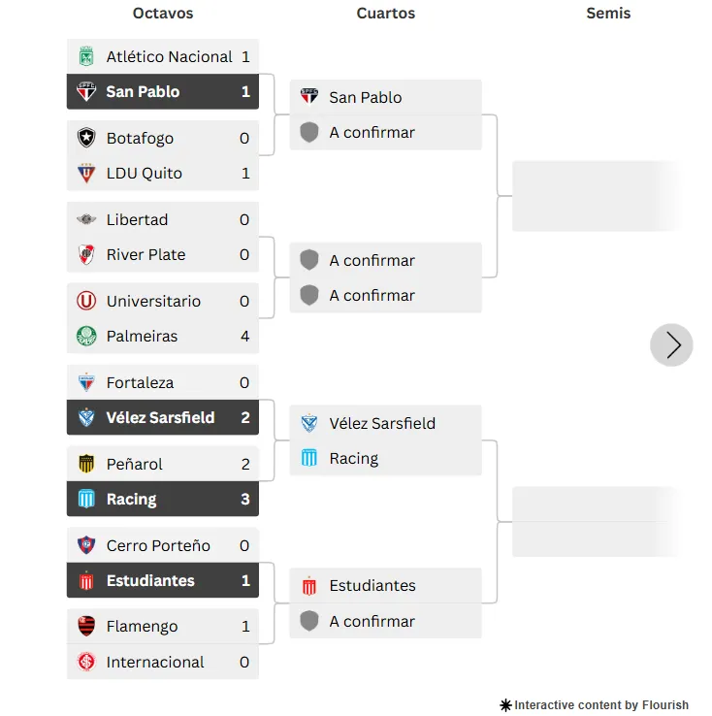Select the Semis round header
Screen dimensions: 712x716
[608, 14]
